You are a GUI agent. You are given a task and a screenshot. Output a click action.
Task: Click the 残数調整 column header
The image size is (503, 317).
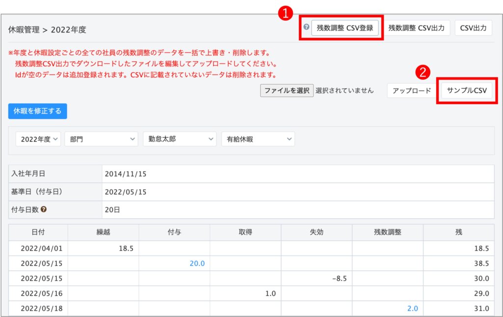click(x=388, y=232)
